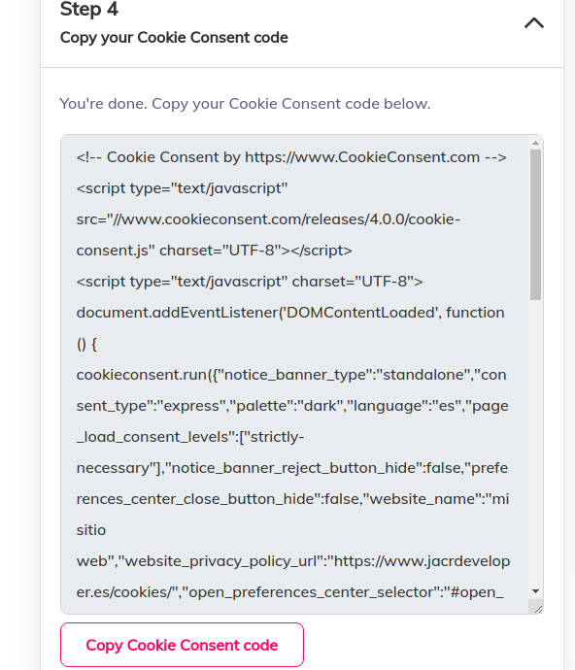575x670 pixels.
Task: Click the '() {' code line
Action: [x=86, y=344]
